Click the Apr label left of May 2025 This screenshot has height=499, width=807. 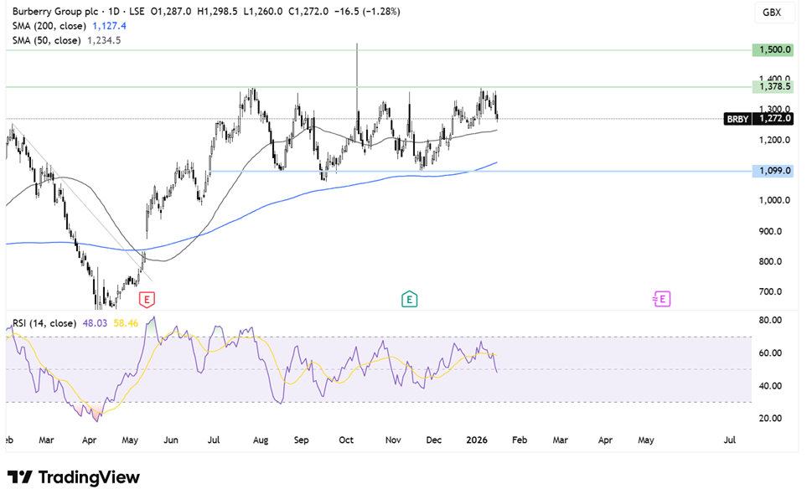89,440
